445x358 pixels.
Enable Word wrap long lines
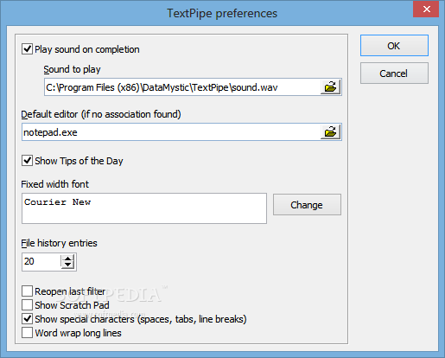click(x=27, y=333)
